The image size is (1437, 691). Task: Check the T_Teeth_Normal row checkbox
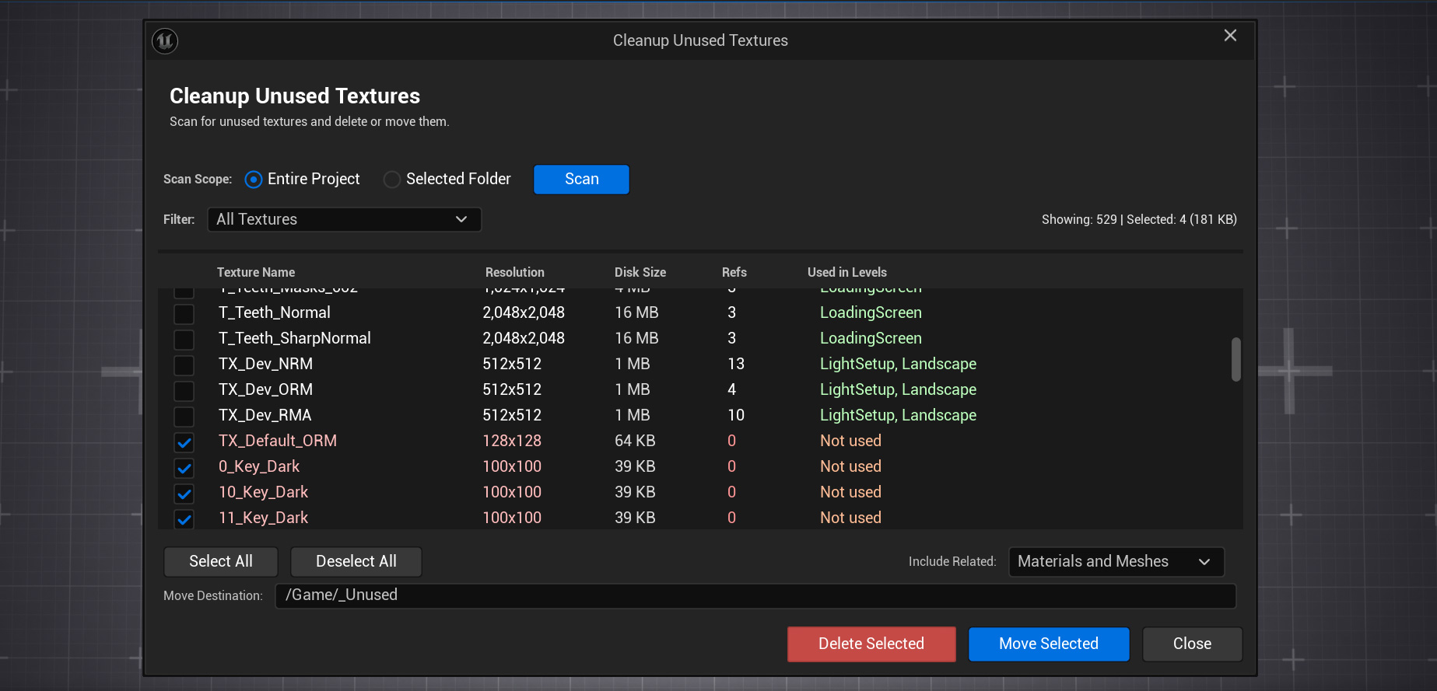[x=184, y=313]
